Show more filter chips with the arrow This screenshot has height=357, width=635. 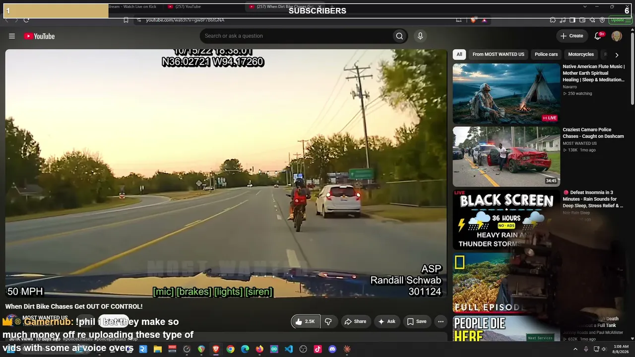[x=617, y=55]
